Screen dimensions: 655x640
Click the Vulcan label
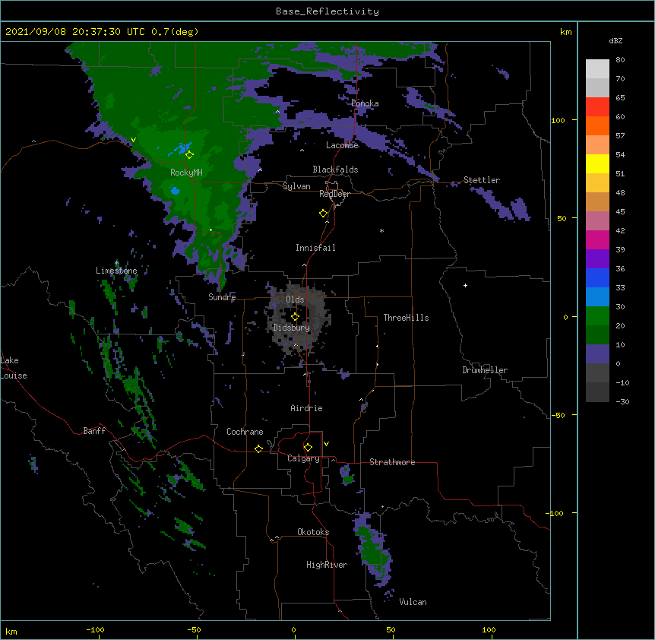pos(413,602)
